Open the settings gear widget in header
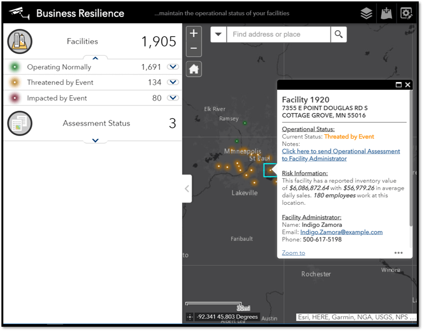 click(406, 13)
